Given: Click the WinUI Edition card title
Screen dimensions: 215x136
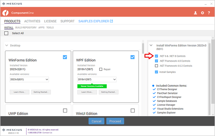Looking at the screenshot, I should [x=87, y=113].
